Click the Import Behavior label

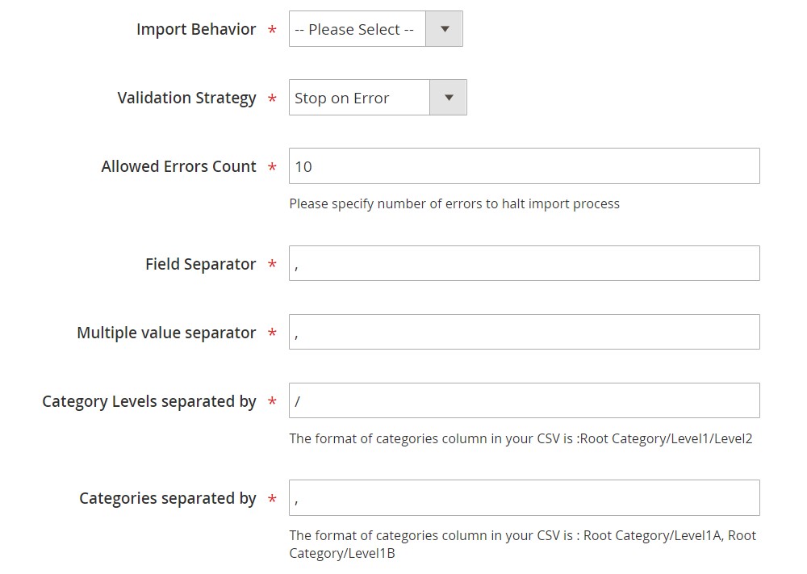pos(196,30)
